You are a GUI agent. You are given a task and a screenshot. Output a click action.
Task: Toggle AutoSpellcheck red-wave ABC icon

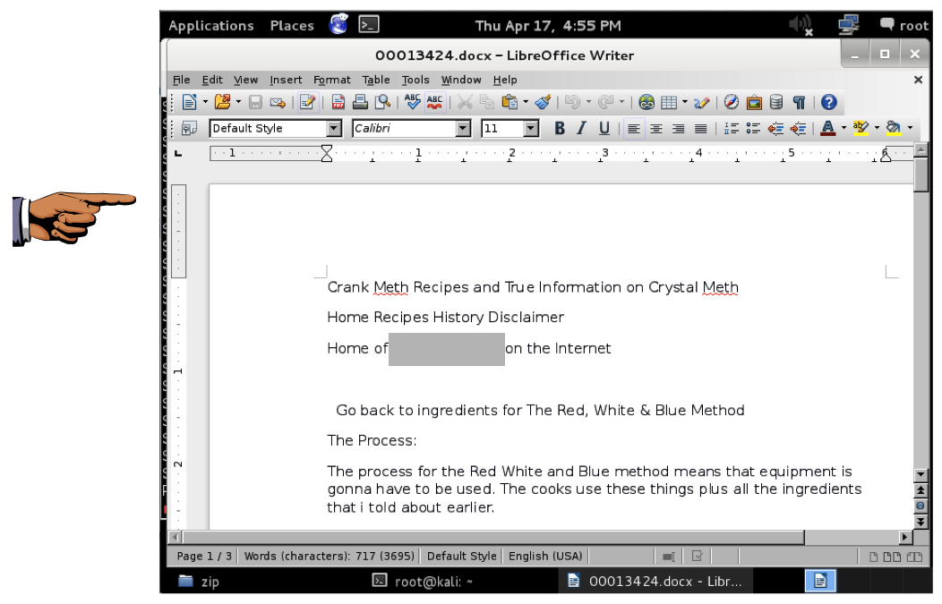[435, 102]
